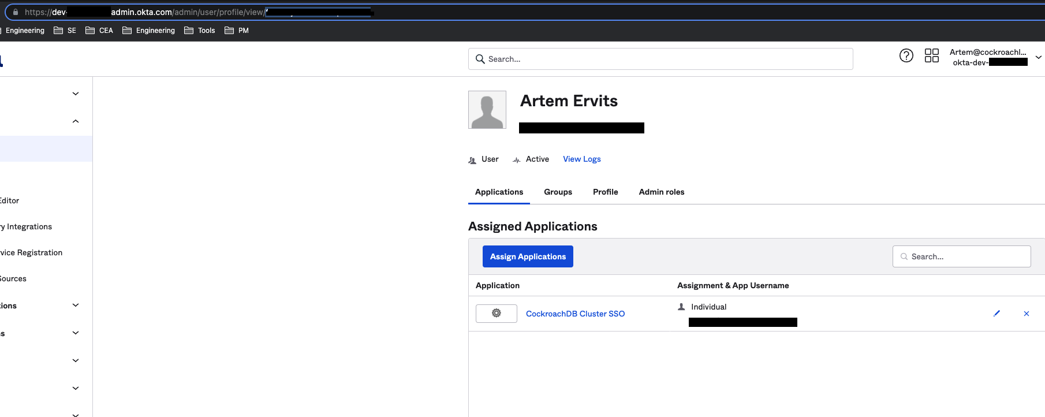Screen dimensions: 1045x417
Task: Click the User role label
Action: (490, 159)
